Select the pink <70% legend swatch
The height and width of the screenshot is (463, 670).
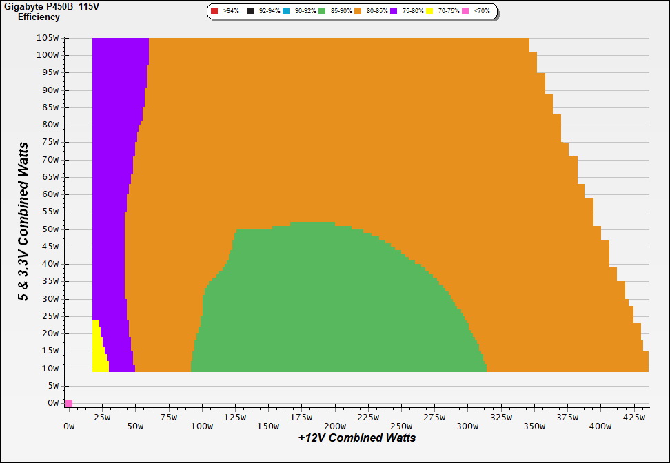(x=465, y=12)
